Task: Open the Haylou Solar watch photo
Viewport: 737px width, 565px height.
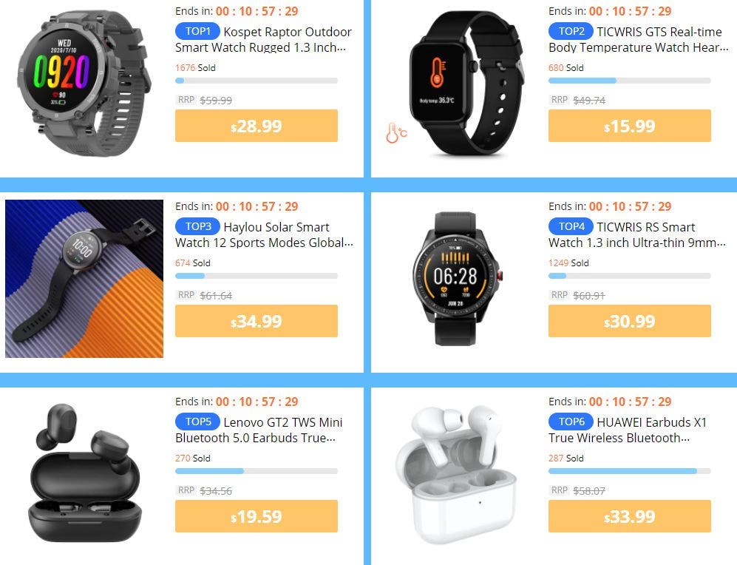Action: [84, 279]
